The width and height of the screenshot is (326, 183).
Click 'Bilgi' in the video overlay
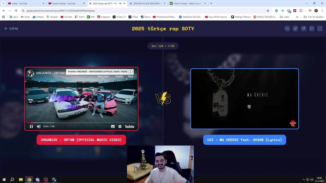(130, 76)
